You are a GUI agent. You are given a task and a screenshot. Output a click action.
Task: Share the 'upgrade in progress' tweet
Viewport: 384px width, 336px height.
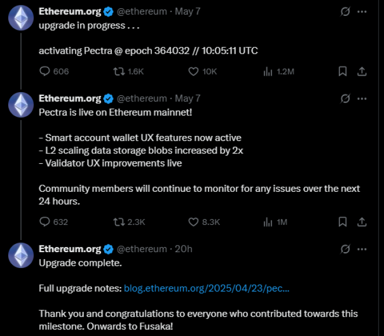pos(362,71)
